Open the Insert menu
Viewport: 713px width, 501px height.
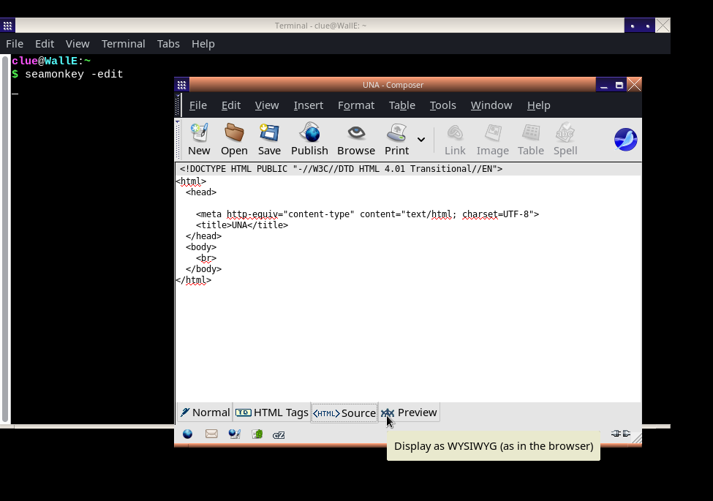309,105
